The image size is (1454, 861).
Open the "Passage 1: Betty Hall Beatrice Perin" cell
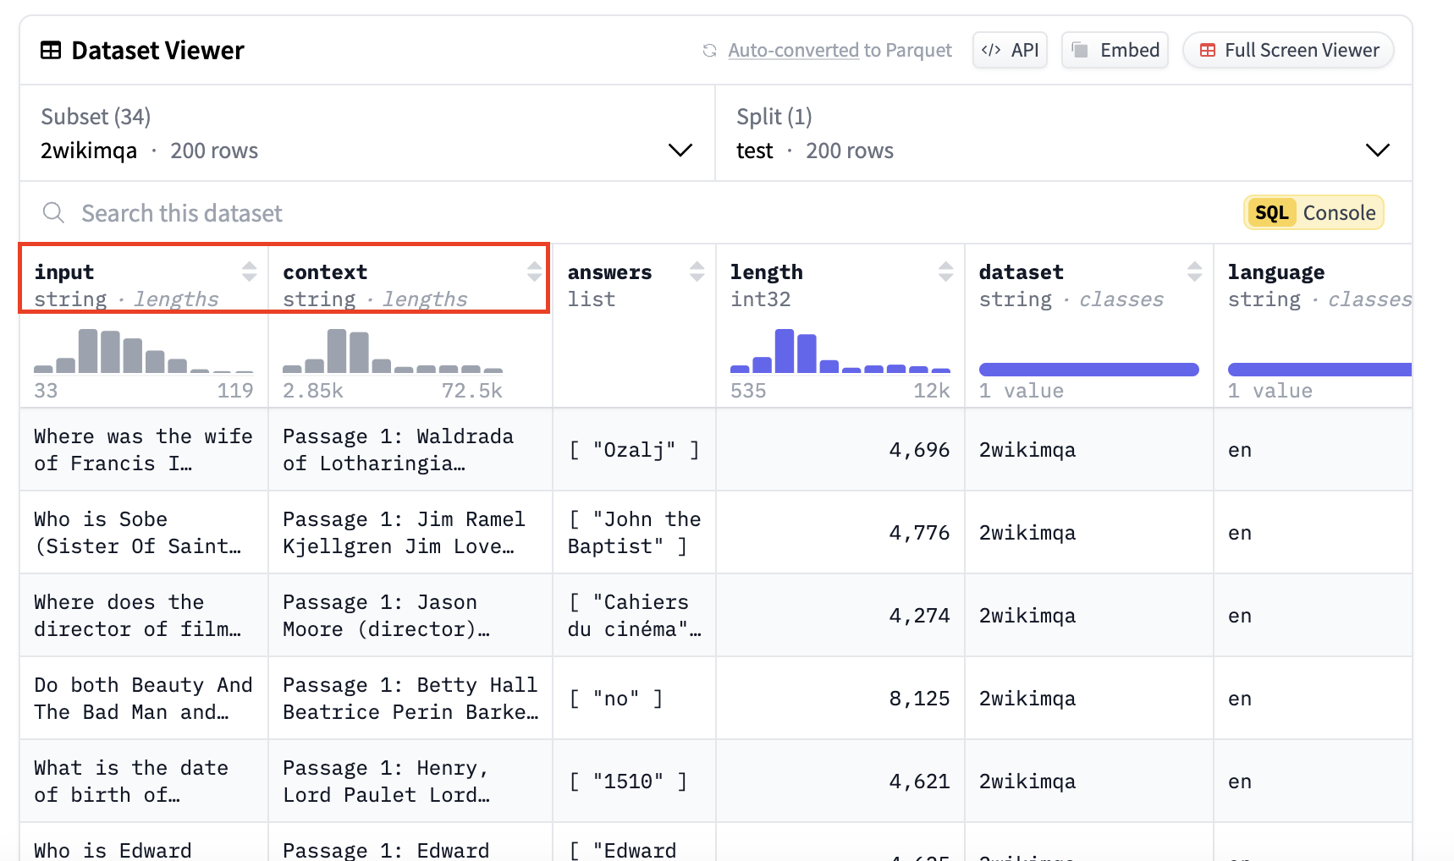[x=410, y=699]
